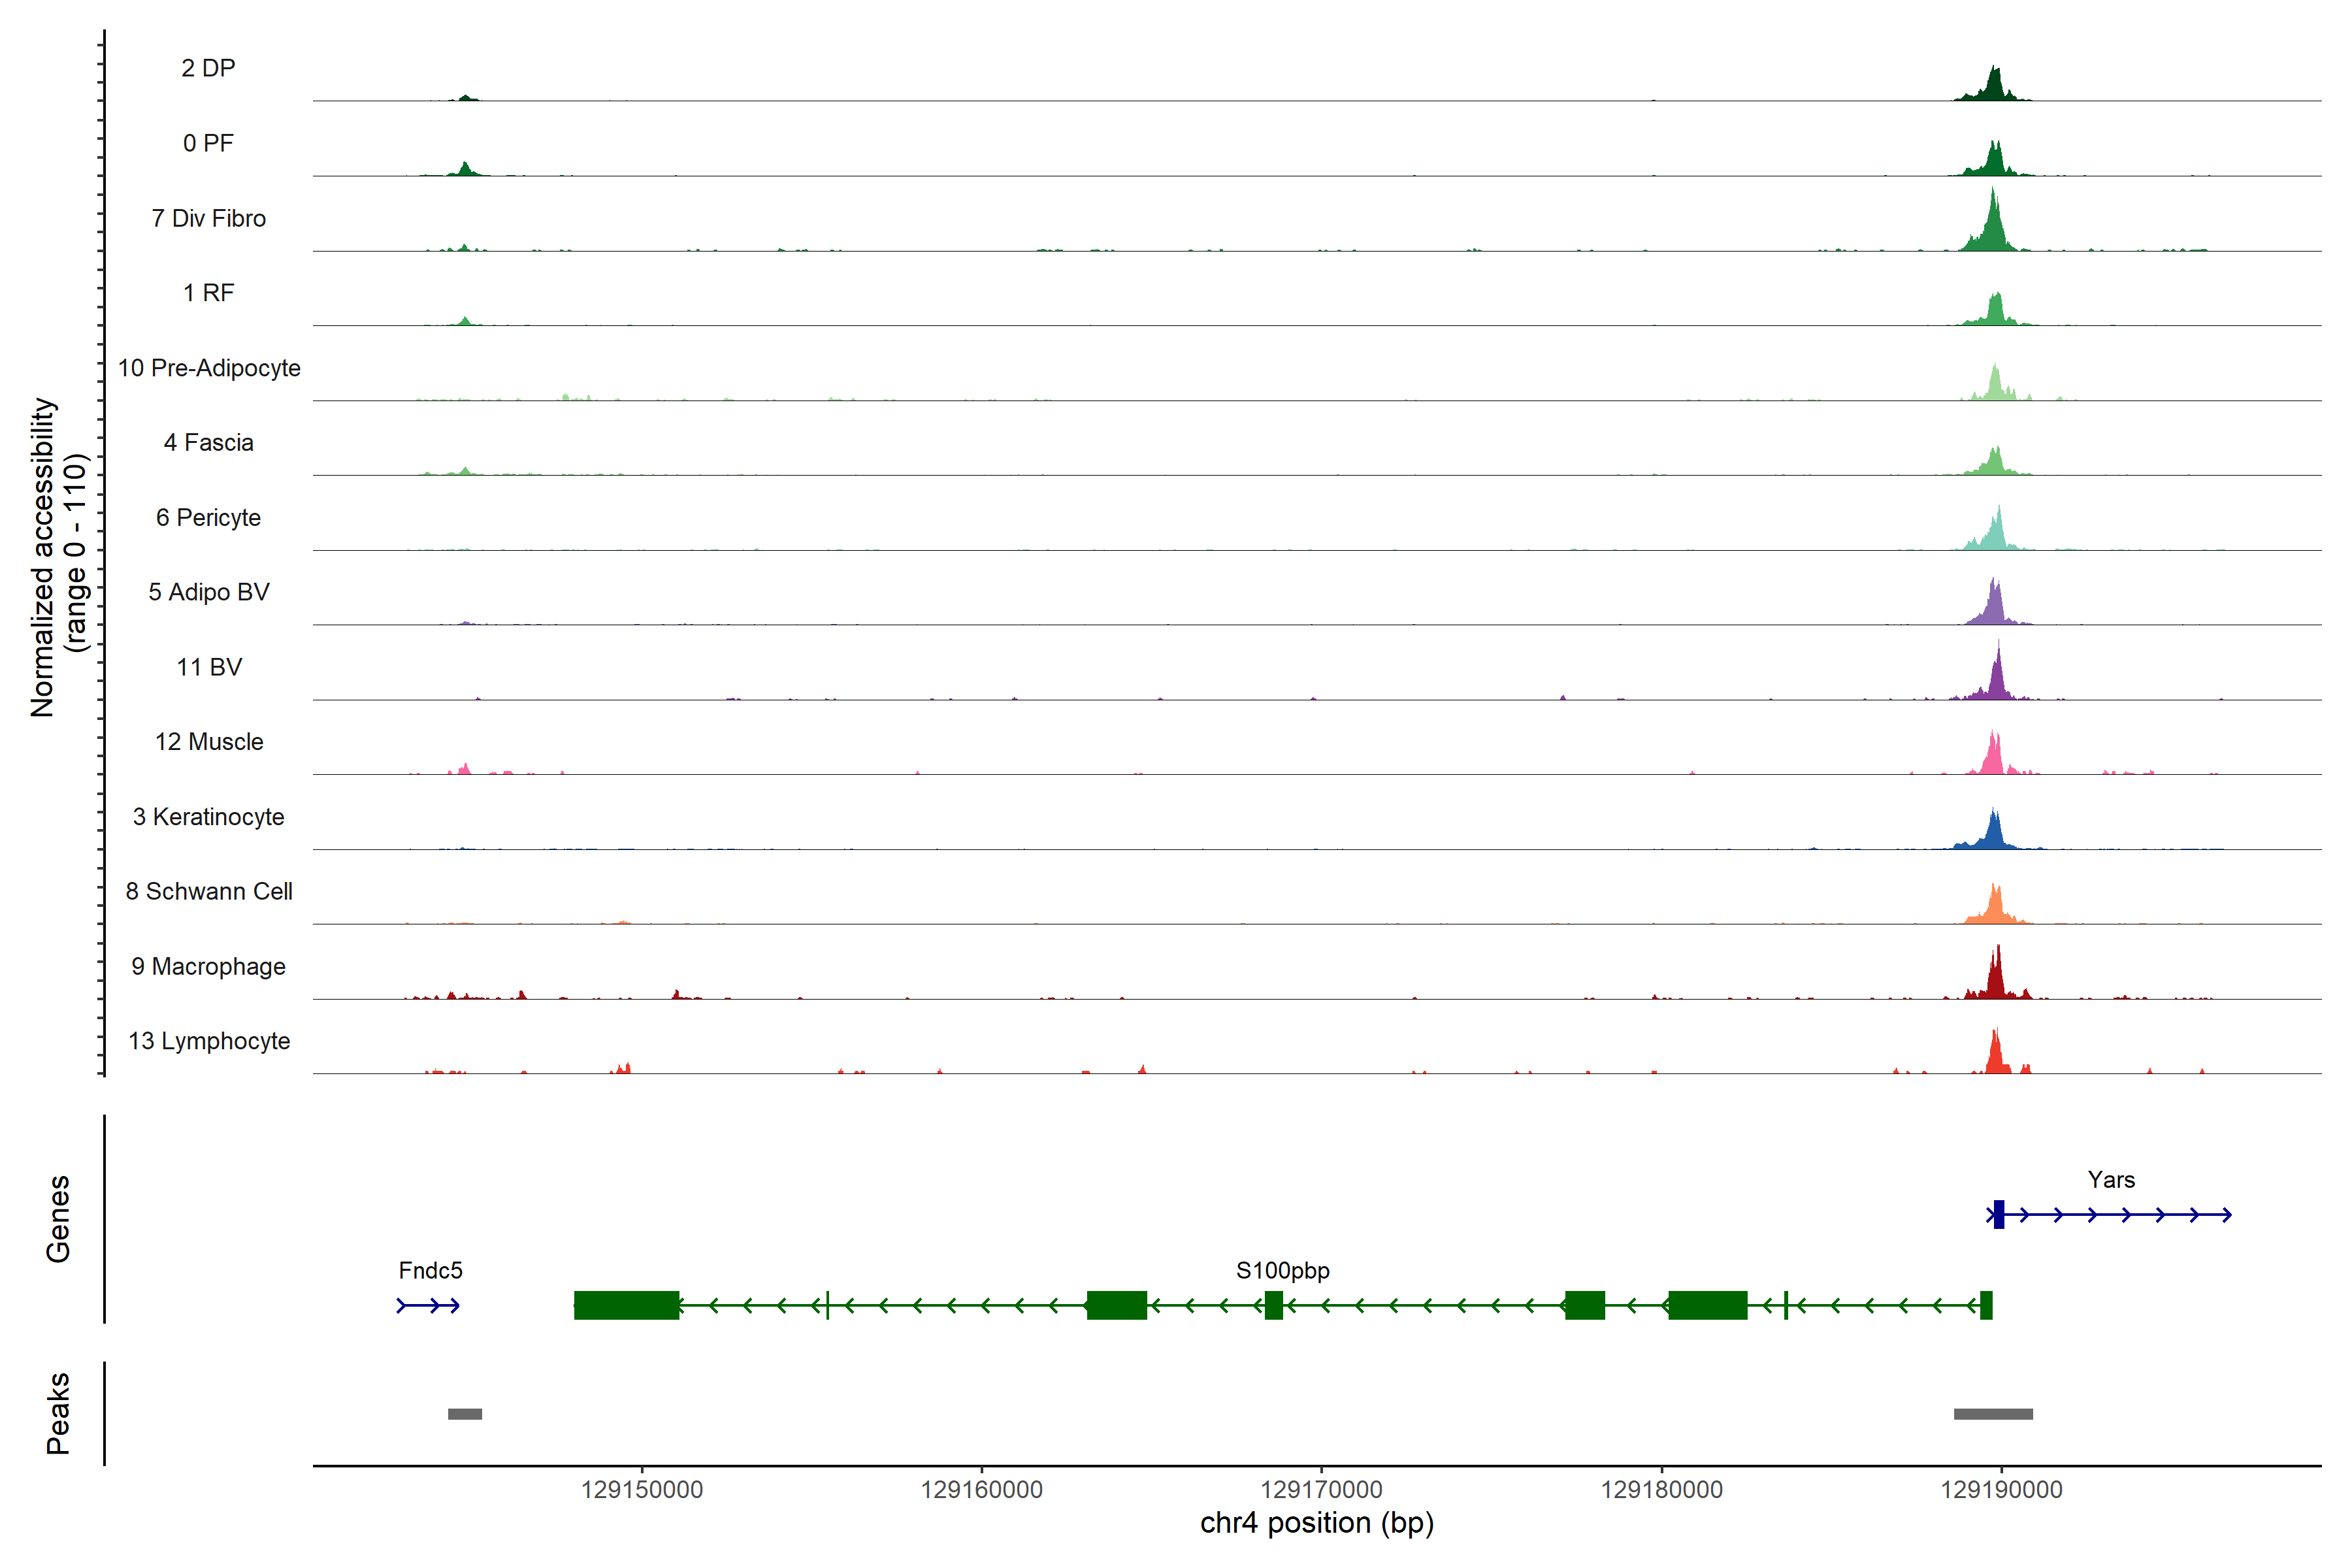Screen dimensions: 2352x1568
Task: Click the Yars gene label
Action: click(2110, 1180)
